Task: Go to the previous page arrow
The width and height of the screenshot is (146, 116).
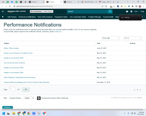Action: 135,90
